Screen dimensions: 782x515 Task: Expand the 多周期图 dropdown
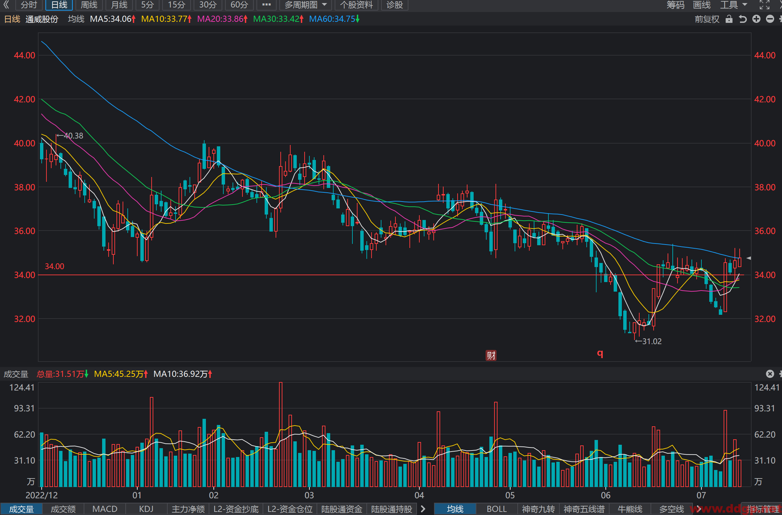point(306,5)
